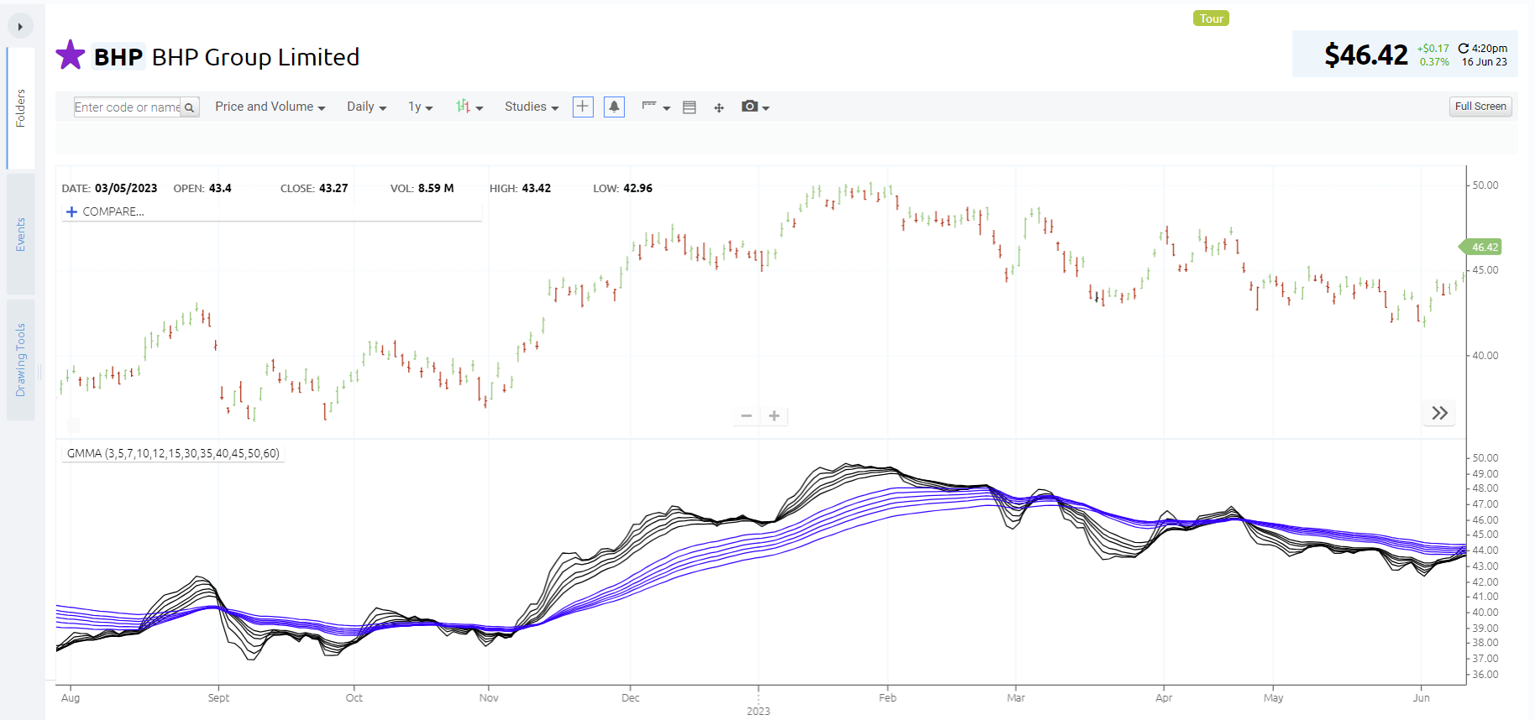Open the 1y range dropdown
The height and width of the screenshot is (720, 1535).
tap(420, 107)
